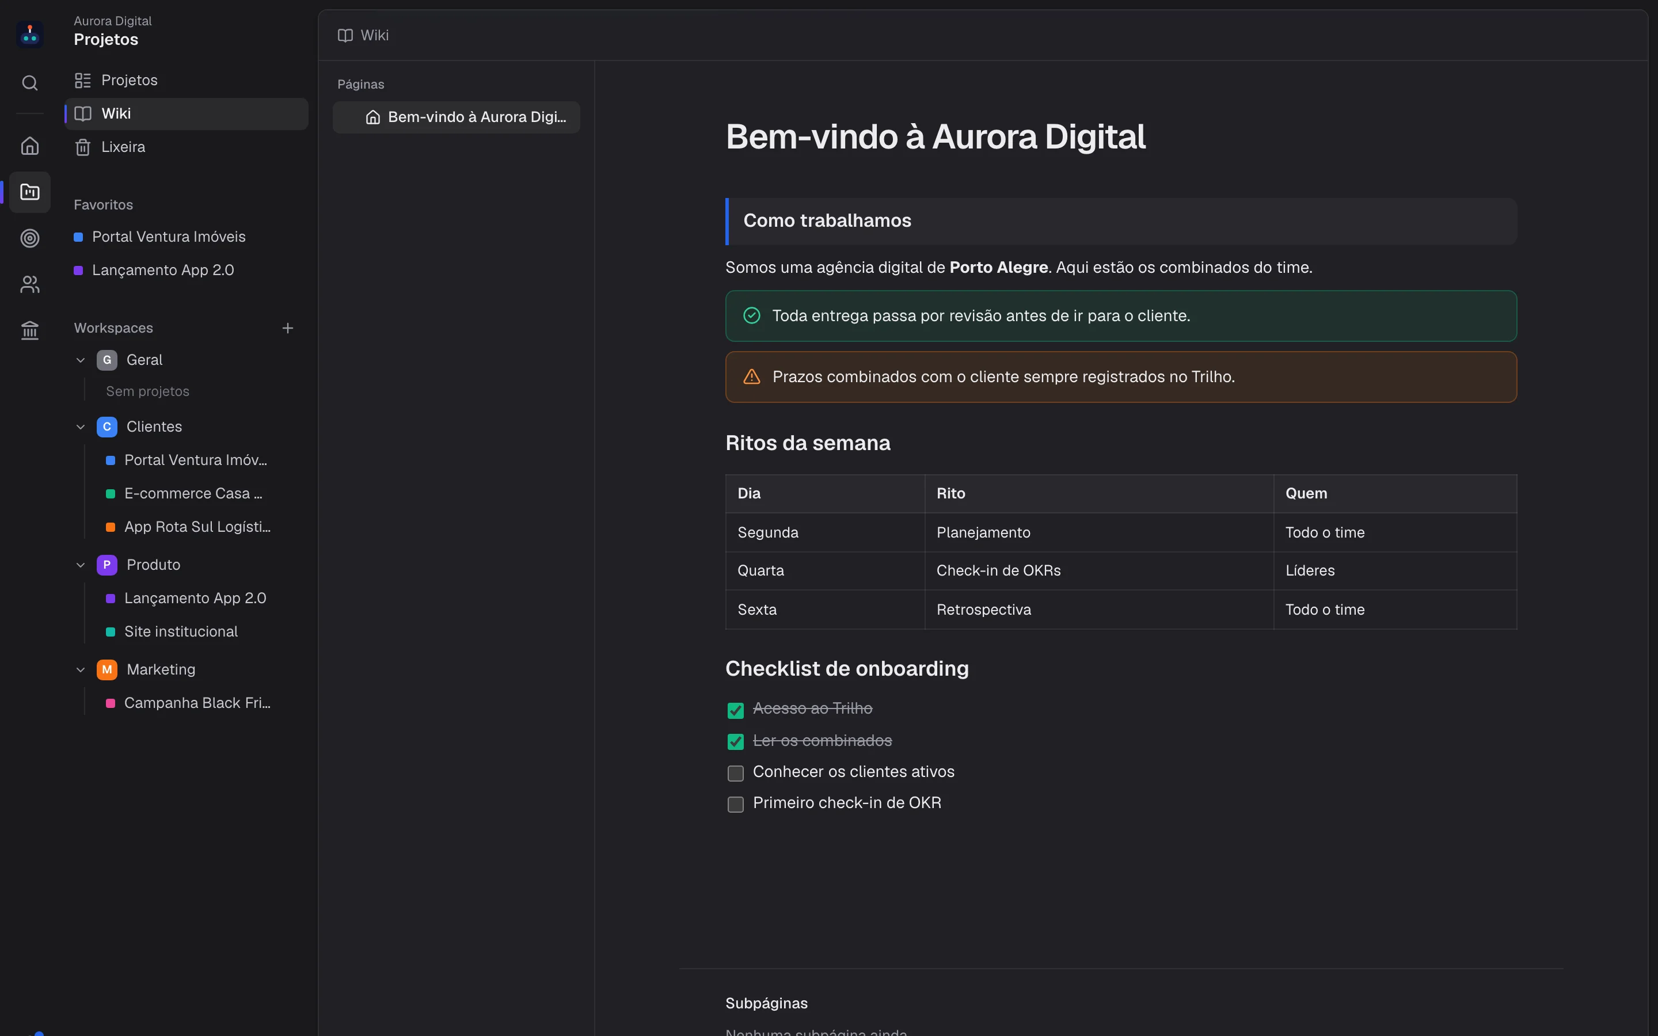The image size is (1658, 1036).
Task: Click the teal Site institucional color dot
Action: pyautogui.click(x=111, y=632)
